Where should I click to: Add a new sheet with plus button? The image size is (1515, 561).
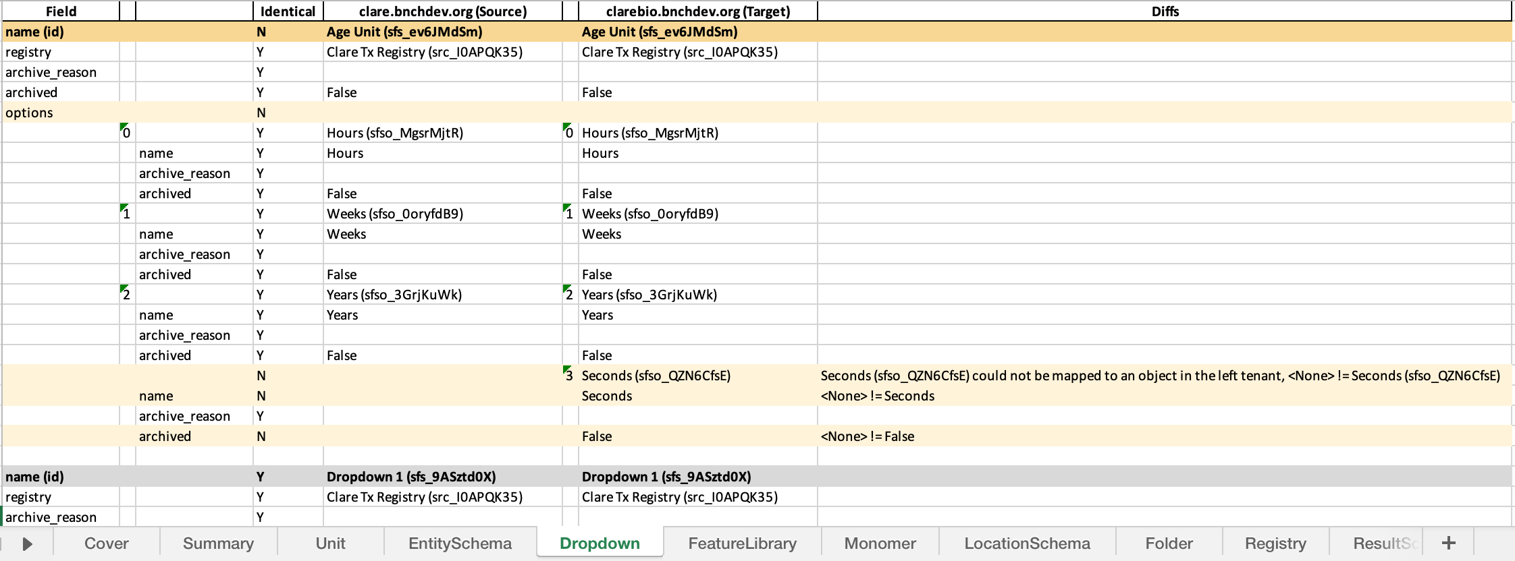(x=1448, y=543)
